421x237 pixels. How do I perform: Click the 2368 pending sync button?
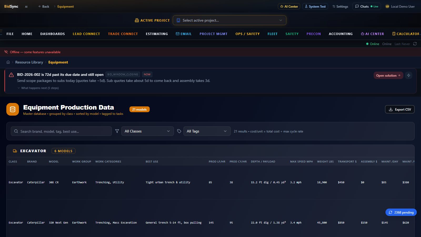(x=401, y=212)
